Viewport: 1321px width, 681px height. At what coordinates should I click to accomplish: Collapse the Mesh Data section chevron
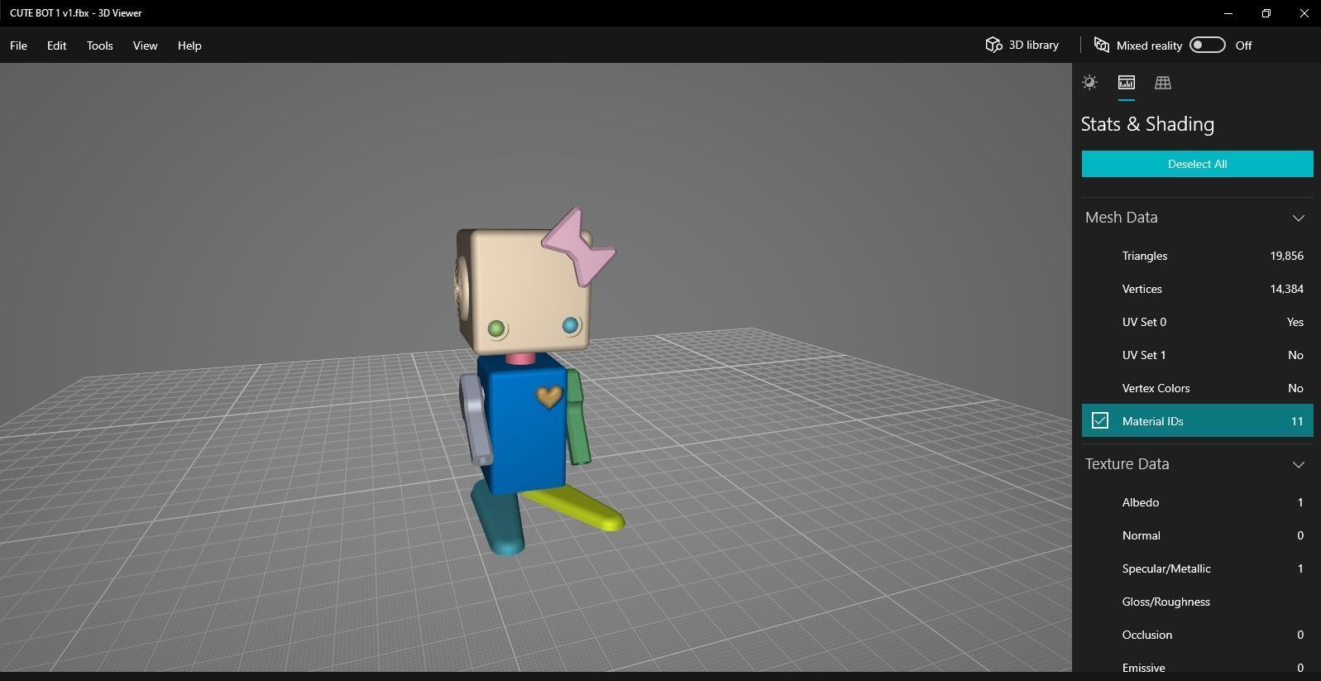(1298, 218)
